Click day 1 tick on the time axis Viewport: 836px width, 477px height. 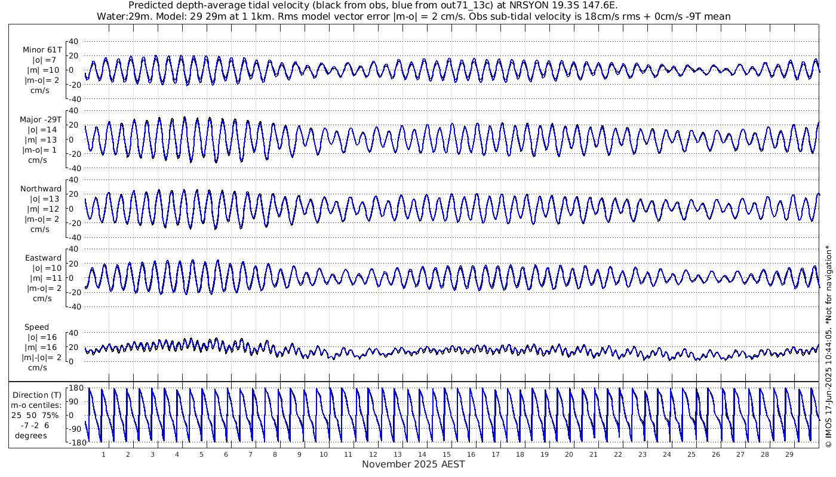coord(103,454)
